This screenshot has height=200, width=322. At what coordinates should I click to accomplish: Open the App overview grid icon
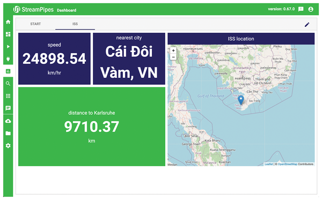[8, 96]
